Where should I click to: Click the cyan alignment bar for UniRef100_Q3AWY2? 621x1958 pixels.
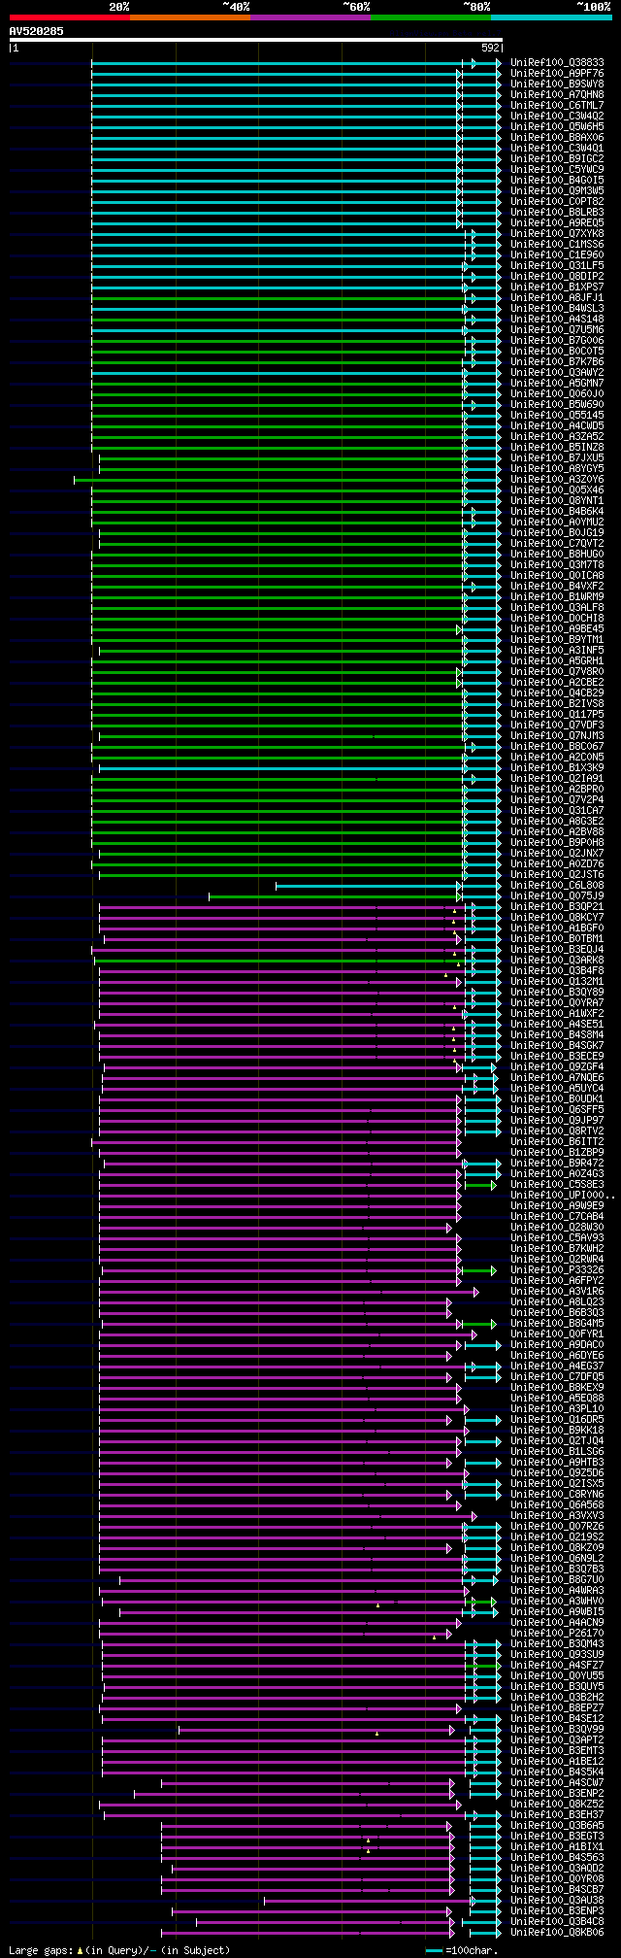[x=278, y=373]
